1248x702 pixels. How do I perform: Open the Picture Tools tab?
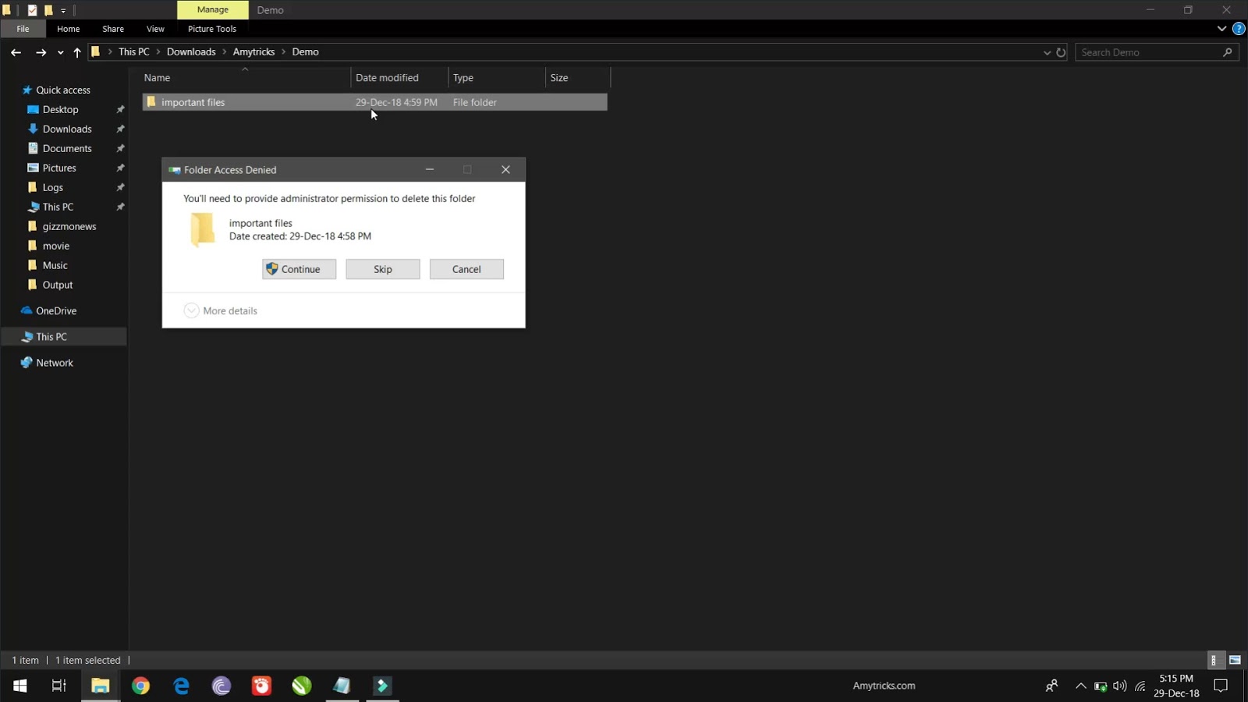[212, 29]
